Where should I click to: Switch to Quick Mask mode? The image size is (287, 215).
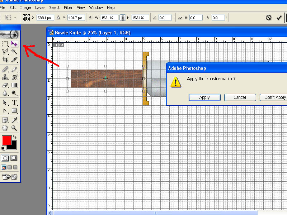coord(14,158)
